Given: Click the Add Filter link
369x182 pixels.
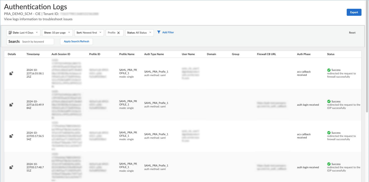Looking at the screenshot, I should (x=168, y=32).
